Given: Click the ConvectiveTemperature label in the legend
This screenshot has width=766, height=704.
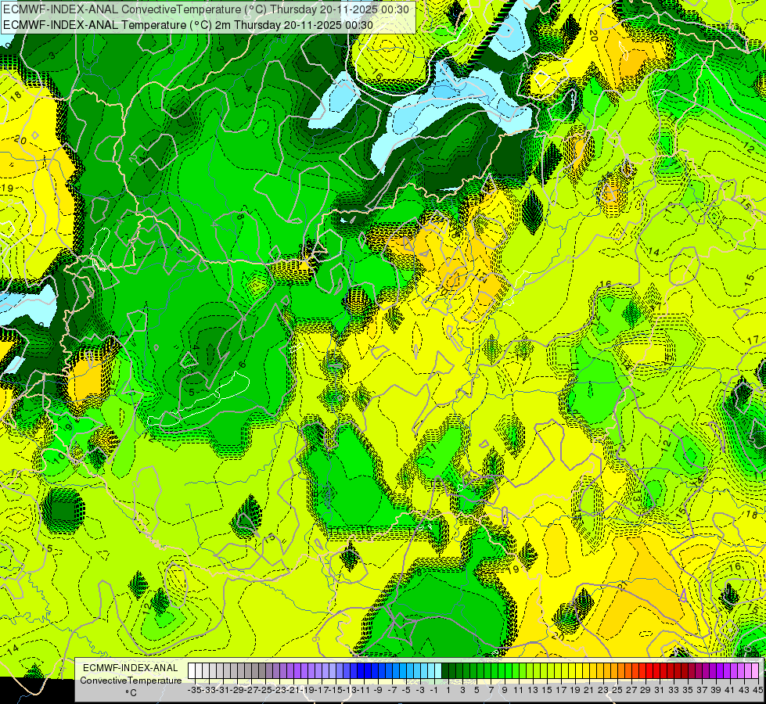Looking at the screenshot, I should point(131,681).
